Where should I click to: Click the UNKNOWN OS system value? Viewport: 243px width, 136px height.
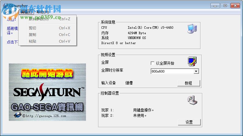(137, 38)
